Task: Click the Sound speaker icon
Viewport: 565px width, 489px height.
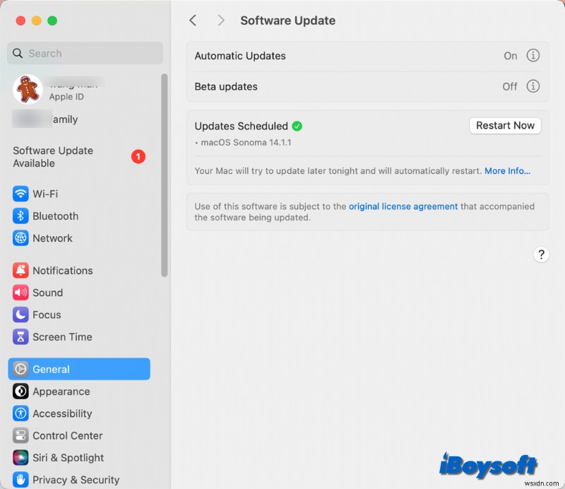Action: coord(20,293)
